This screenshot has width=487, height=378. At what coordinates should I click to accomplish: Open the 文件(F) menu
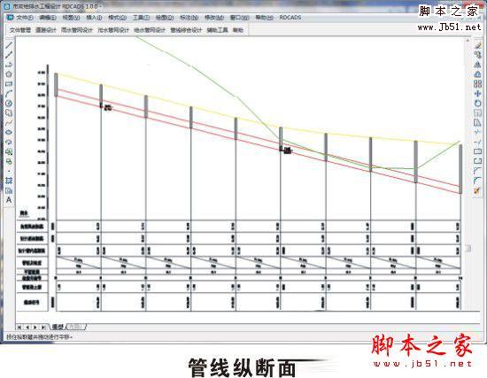(25, 18)
